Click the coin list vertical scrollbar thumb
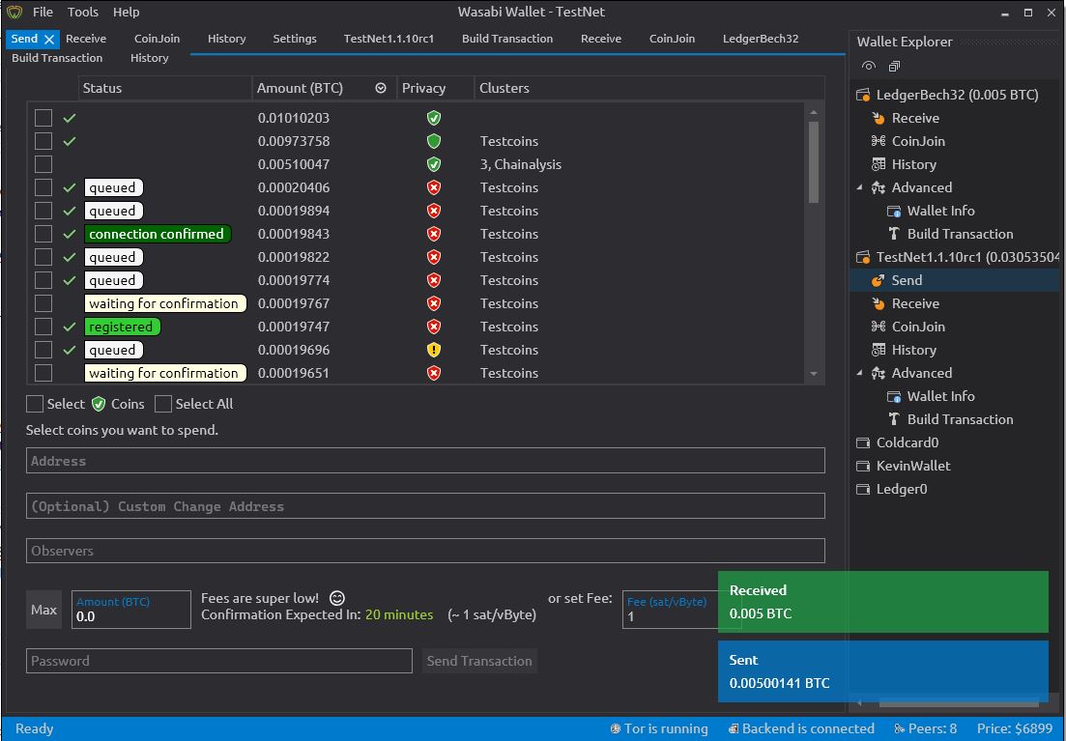 814,161
